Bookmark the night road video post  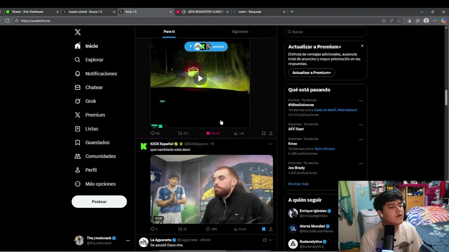263,133
